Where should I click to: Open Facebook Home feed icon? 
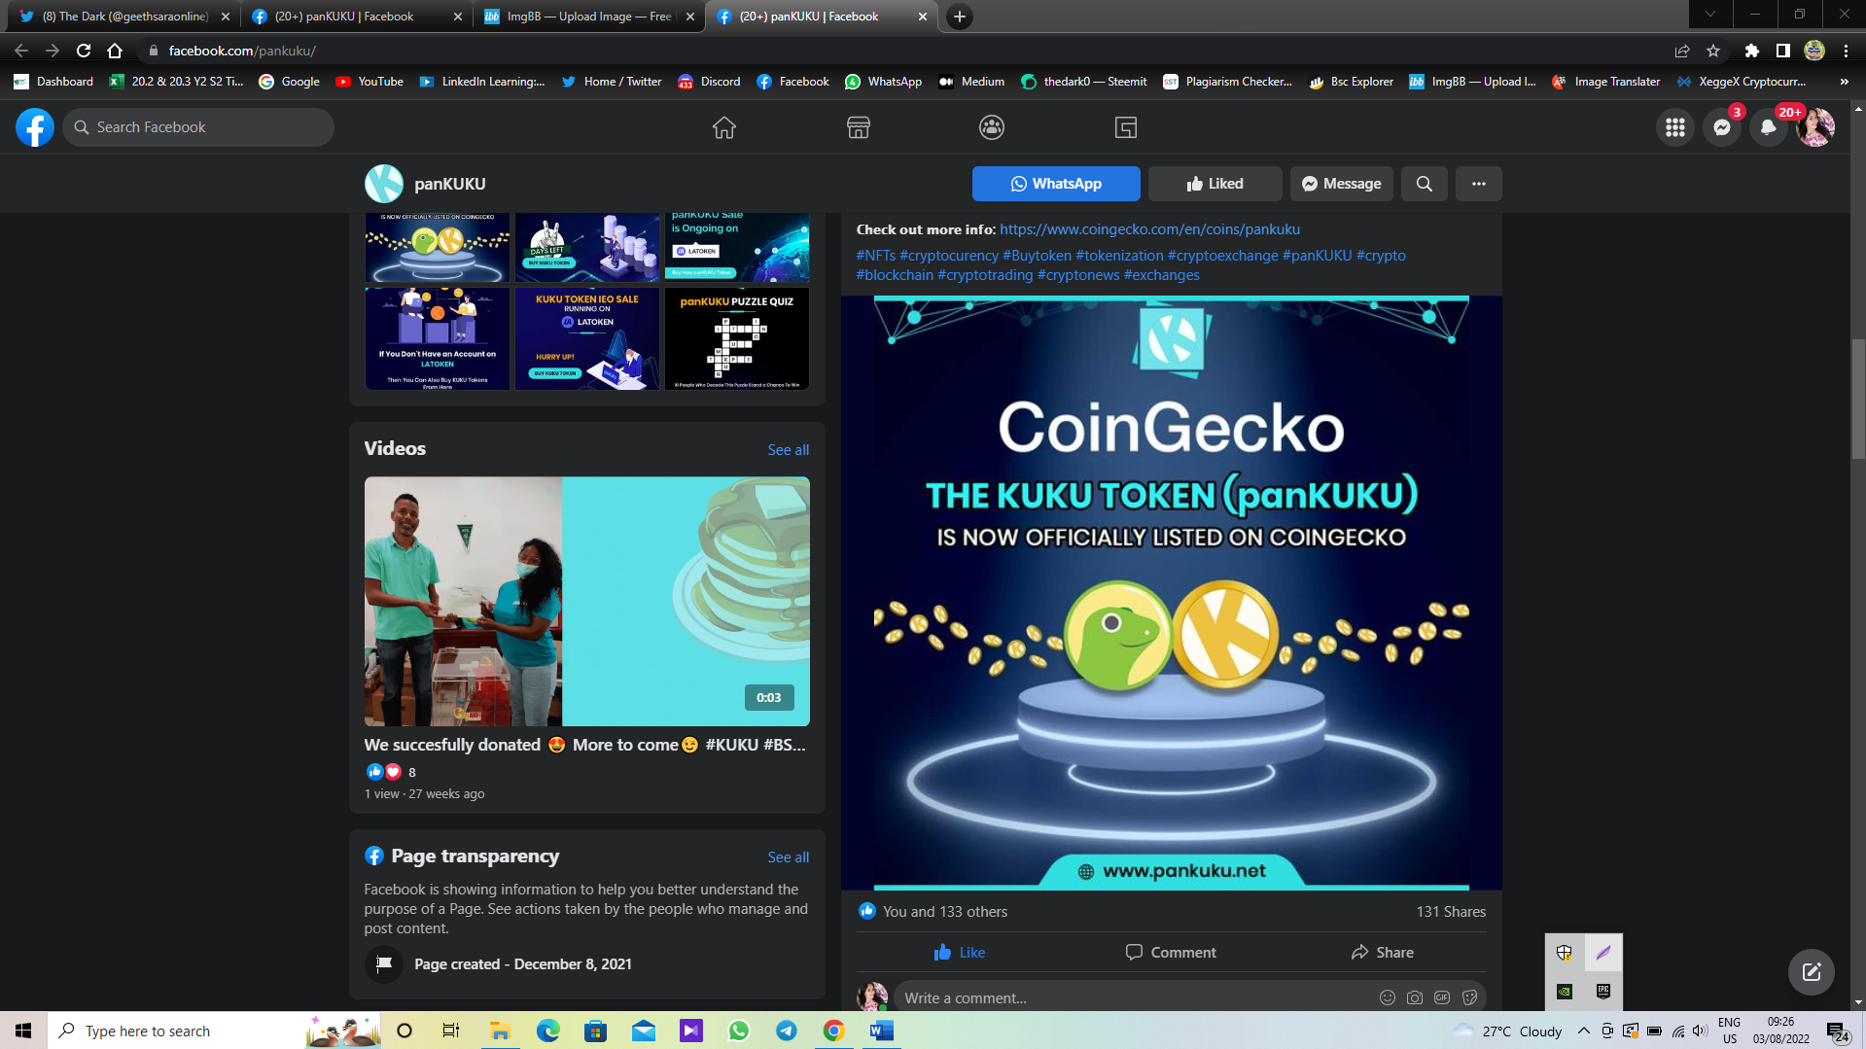coord(723,127)
